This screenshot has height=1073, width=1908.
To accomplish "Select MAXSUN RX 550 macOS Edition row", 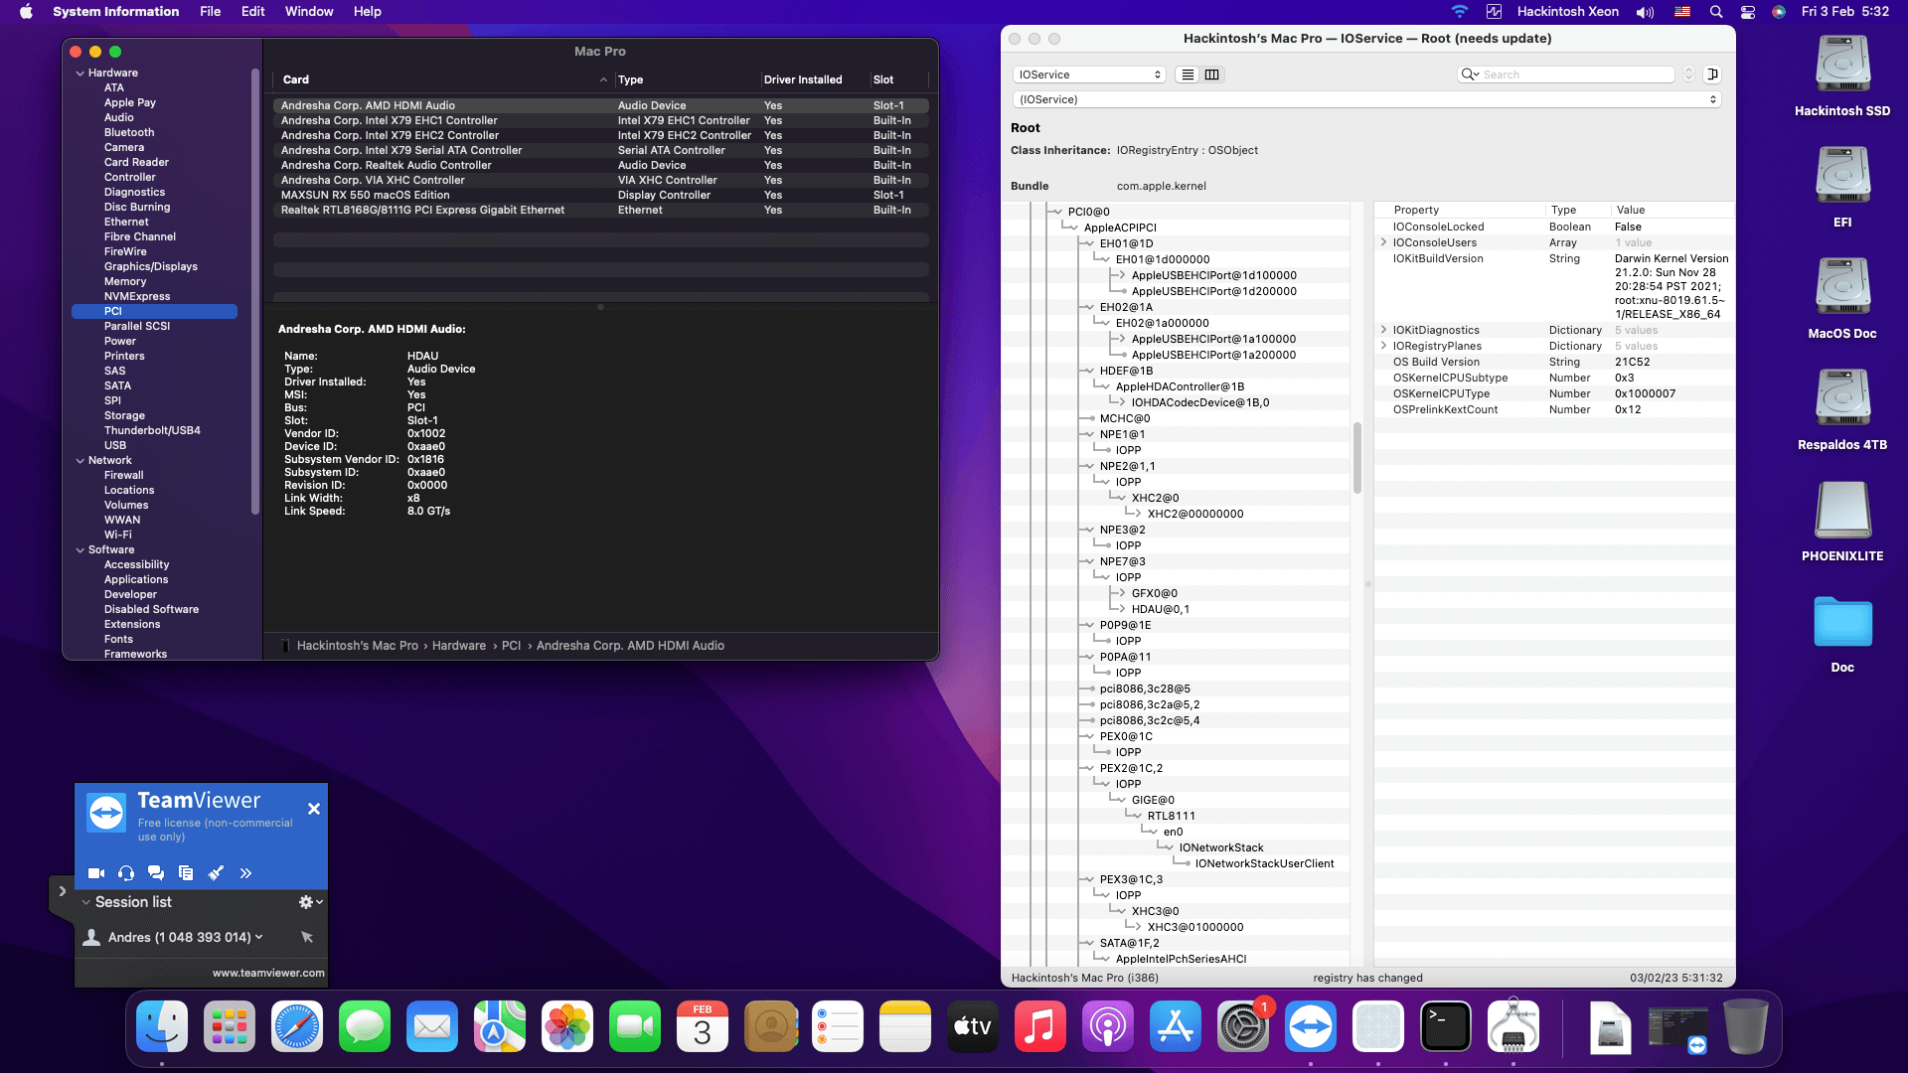I will pyautogui.click(x=600, y=195).
